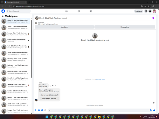159x119 pixels.
Task: Reload the page in Chrome
Action: pyautogui.click(x=9, y=6)
